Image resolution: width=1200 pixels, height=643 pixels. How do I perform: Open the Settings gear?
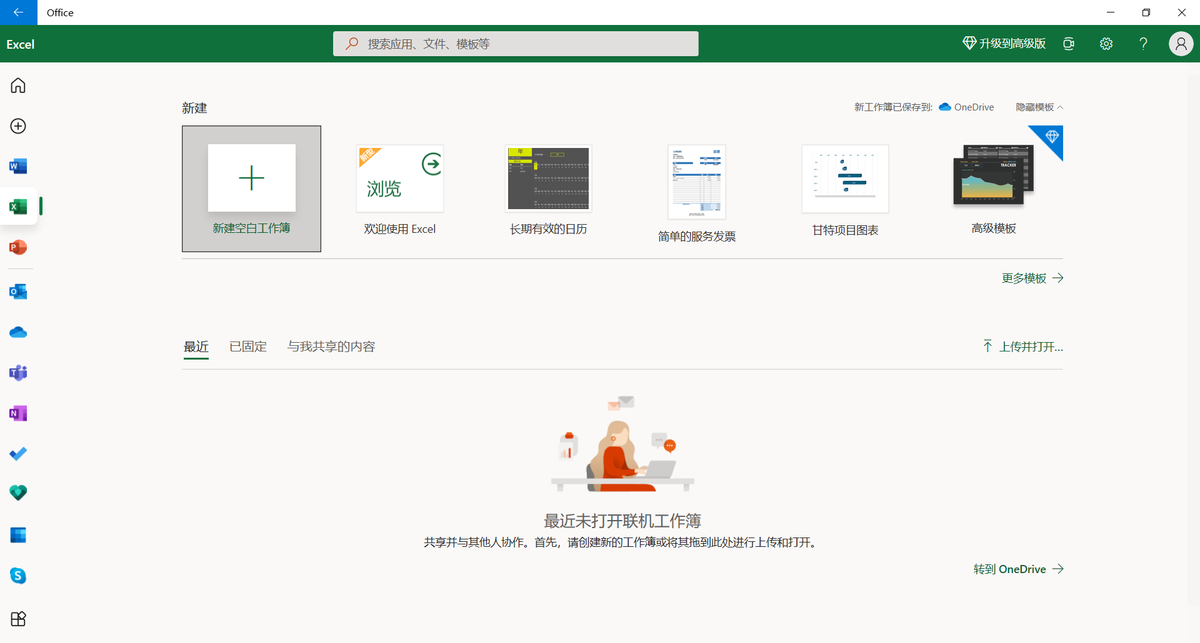1106,44
